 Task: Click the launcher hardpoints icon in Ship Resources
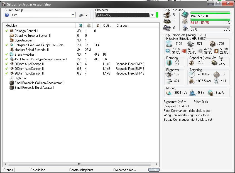click(167, 21)
